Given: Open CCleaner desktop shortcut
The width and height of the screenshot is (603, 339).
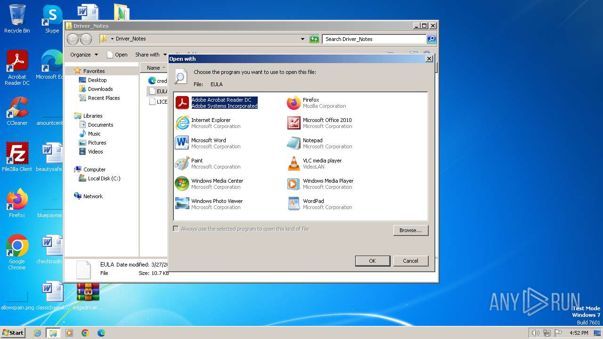Looking at the screenshot, I should (17, 111).
